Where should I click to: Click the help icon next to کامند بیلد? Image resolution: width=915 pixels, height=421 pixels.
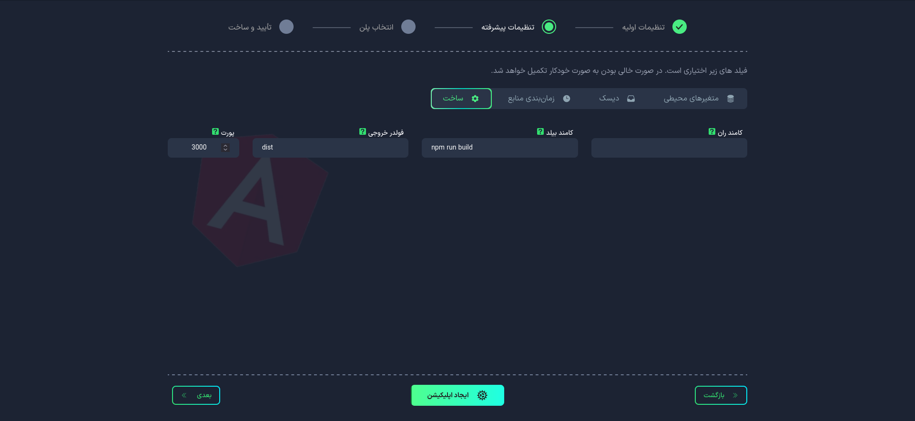point(540,131)
